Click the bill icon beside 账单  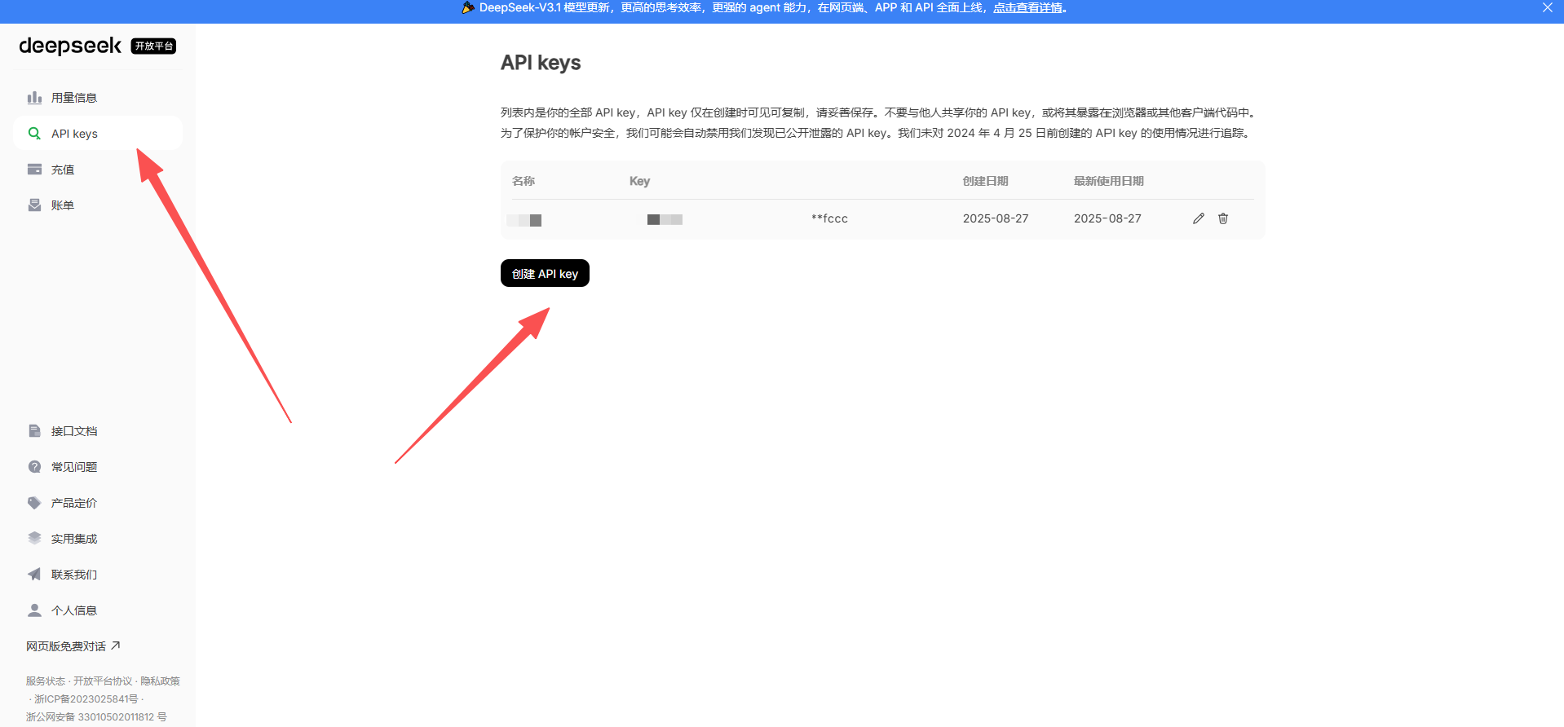[x=34, y=205]
